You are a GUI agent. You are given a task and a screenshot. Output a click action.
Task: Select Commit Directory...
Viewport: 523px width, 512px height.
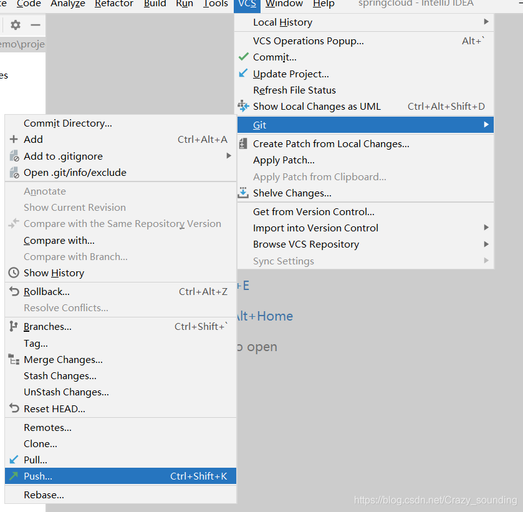click(120, 123)
